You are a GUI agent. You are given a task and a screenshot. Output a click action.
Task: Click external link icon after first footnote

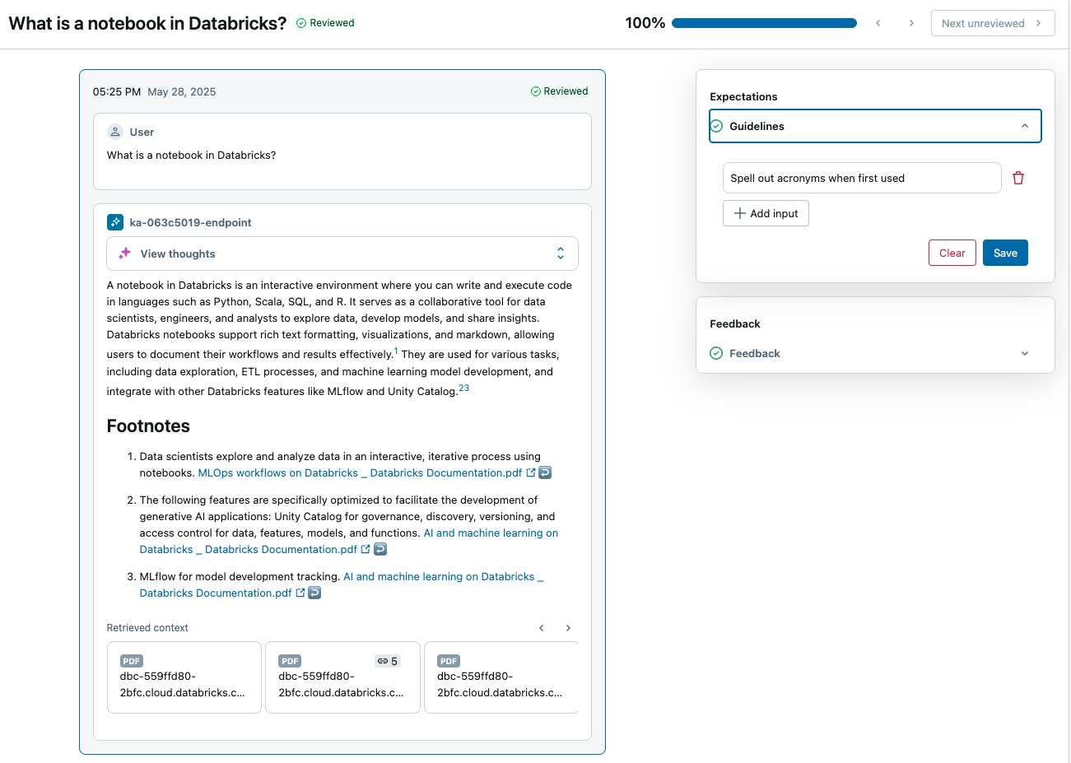[531, 473]
